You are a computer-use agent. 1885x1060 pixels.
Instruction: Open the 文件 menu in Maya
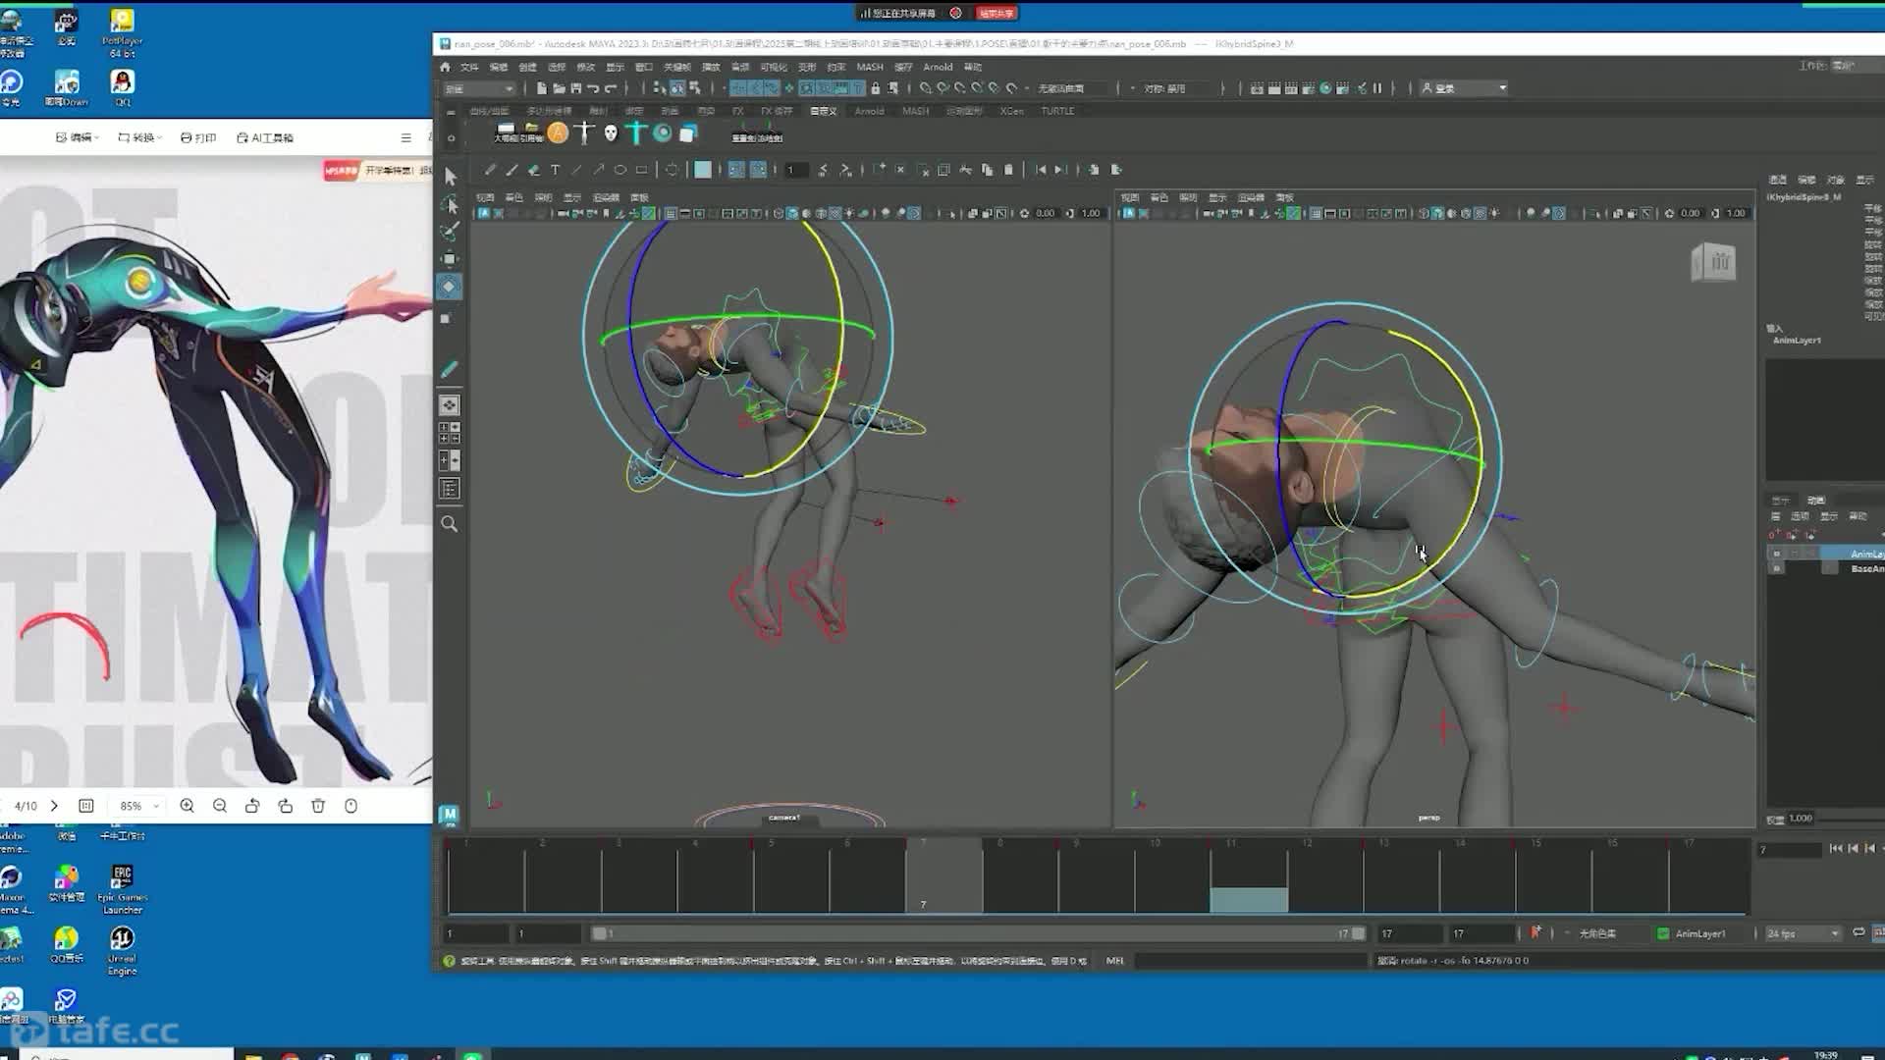pyautogui.click(x=469, y=67)
